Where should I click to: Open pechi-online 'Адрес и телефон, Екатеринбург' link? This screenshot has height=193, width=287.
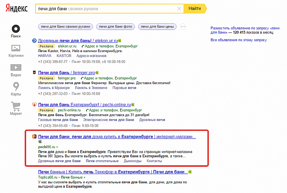click(x=114, y=110)
